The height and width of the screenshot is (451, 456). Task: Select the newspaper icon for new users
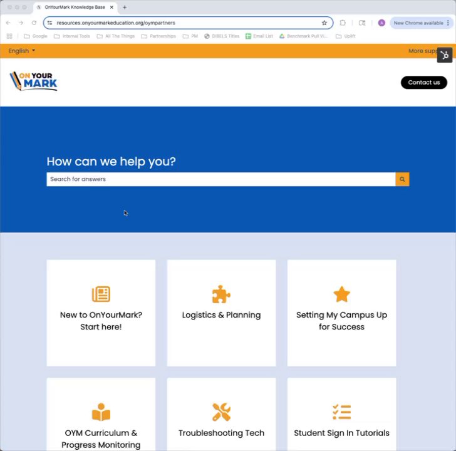click(101, 294)
